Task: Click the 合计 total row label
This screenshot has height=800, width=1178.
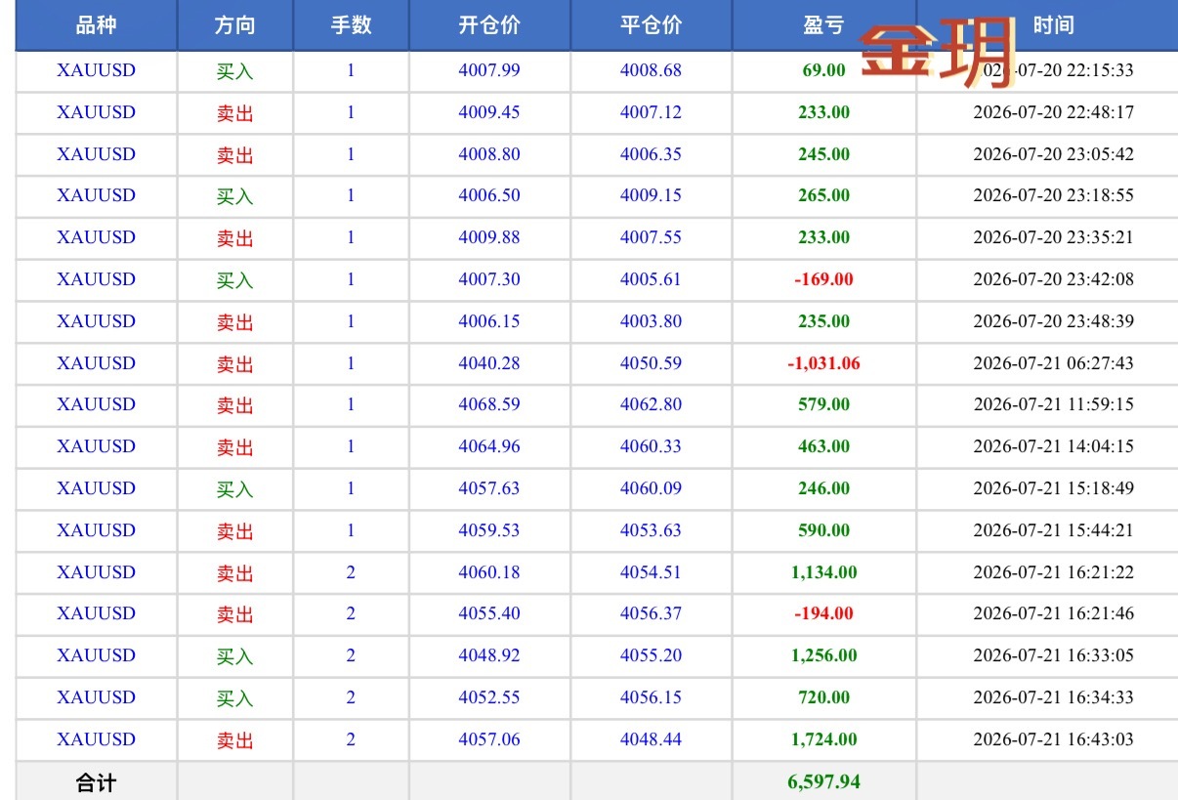Action: [96, 782]
